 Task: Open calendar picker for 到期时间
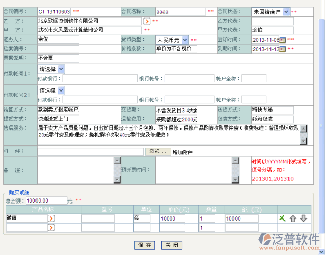(282, 49)
